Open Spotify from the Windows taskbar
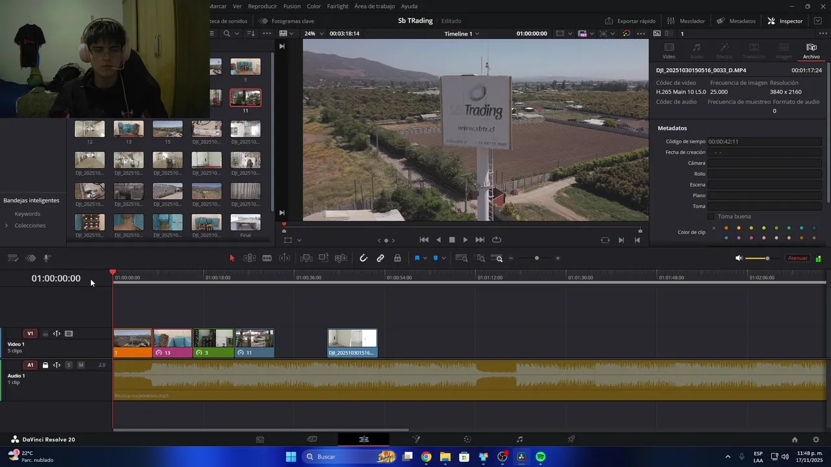The width and height of the screenshot is (831, 467). click(x=541, y=457)
